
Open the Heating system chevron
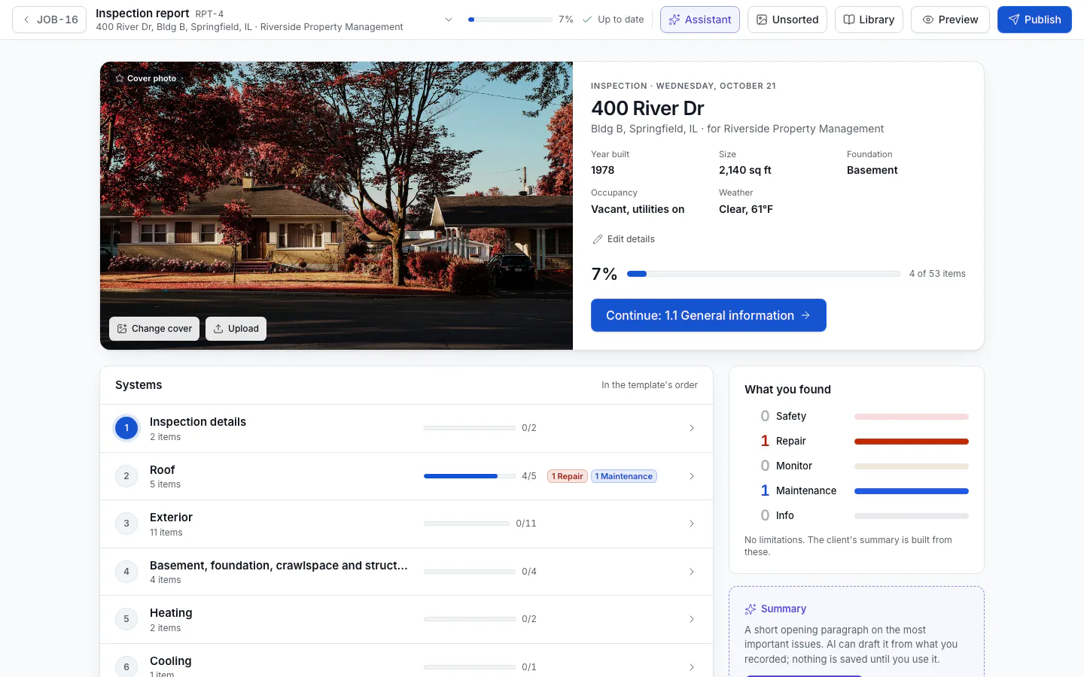click(692, 619)
